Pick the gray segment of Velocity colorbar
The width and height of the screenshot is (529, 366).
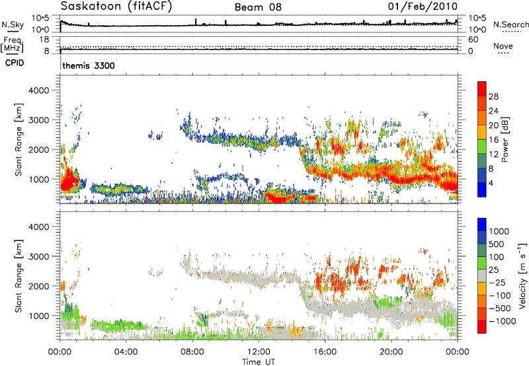point(482,275)
